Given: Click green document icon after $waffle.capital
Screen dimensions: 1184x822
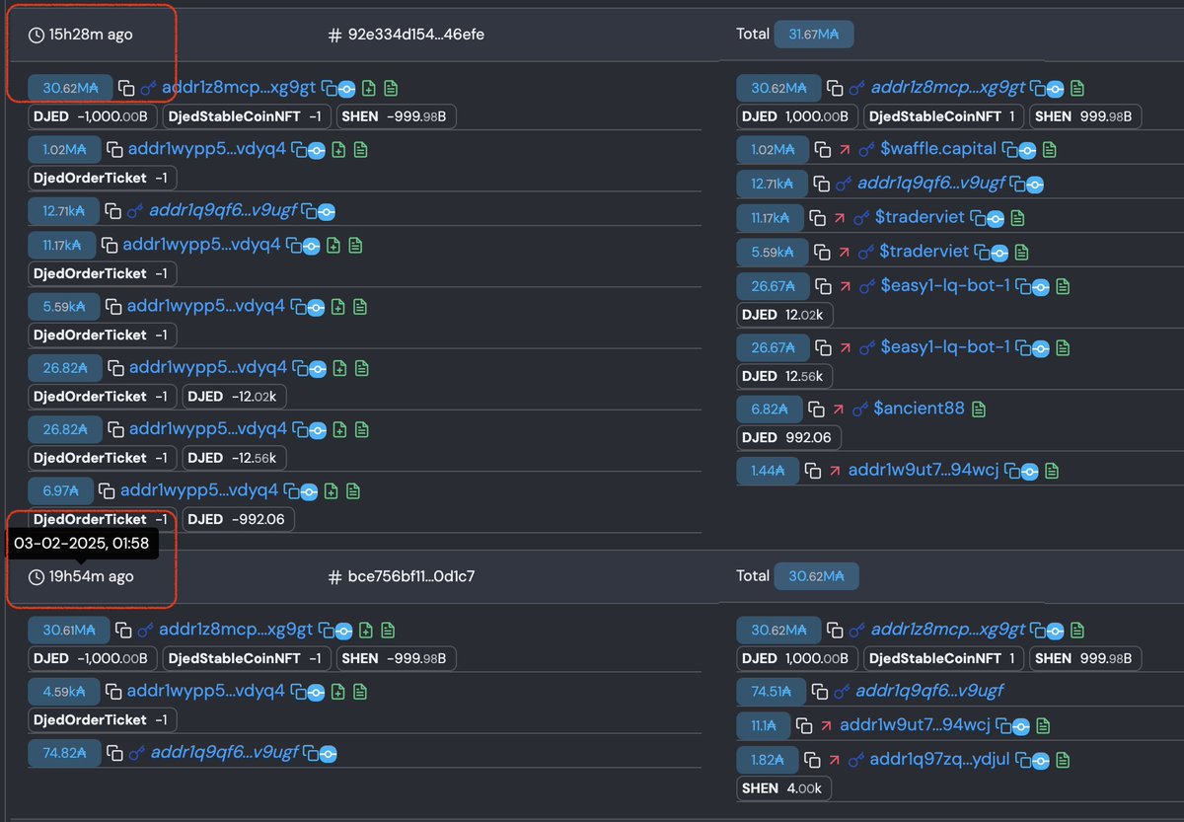Looking at the screenshot, I should coord(1049,150).
